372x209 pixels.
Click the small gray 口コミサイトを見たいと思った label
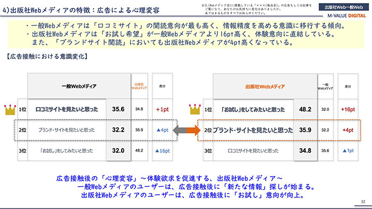[253, 151]
